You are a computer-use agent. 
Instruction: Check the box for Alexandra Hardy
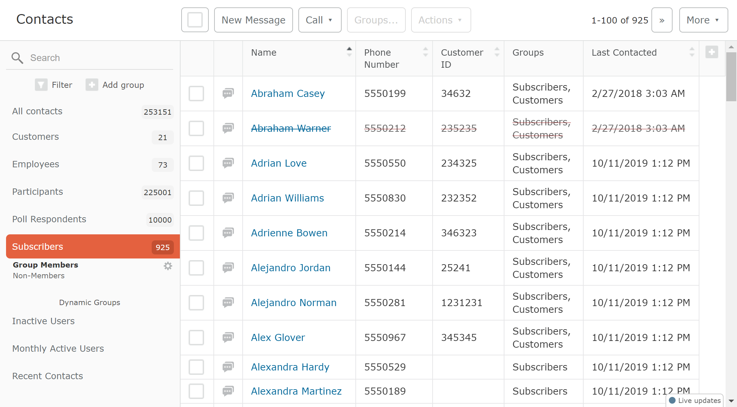pyautogui.click(x=196, y=367)
